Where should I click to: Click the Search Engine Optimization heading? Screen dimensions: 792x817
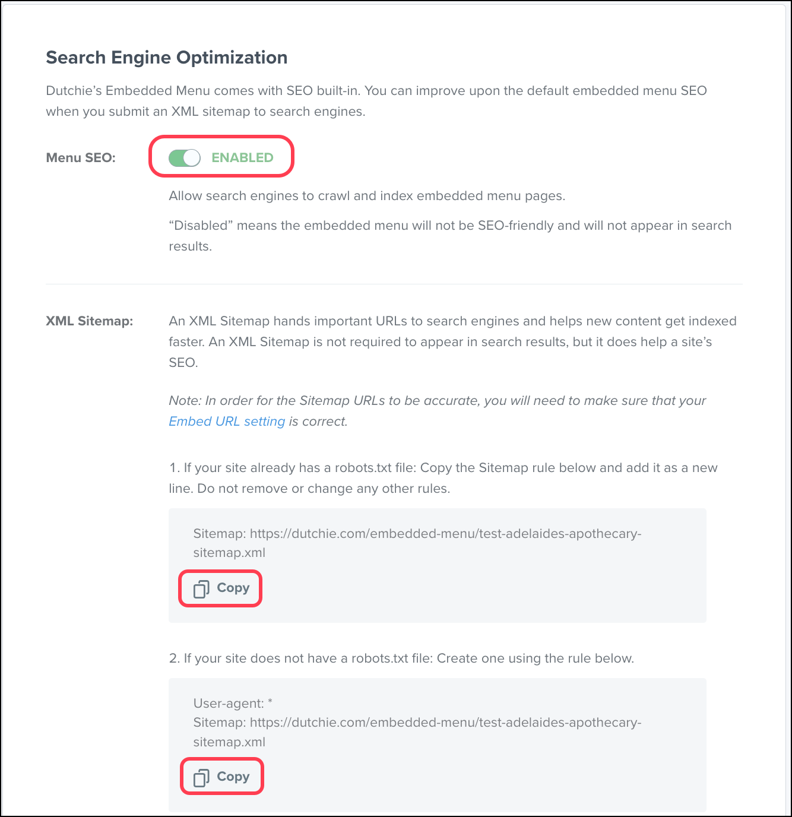pos(167,58)
